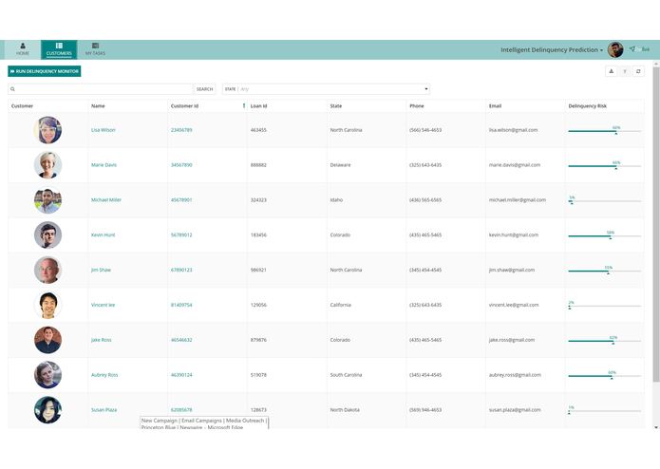Open the Lisa Wilson name link
Viewport: 660px width, 469px height.
(x=104, y=130)
